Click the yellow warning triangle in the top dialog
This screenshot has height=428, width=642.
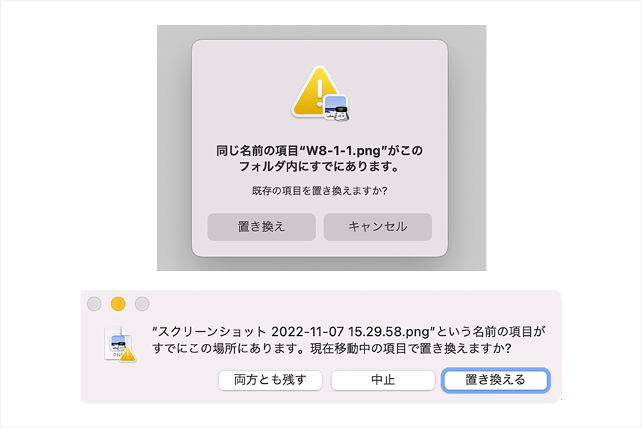(x=315, y=92)
